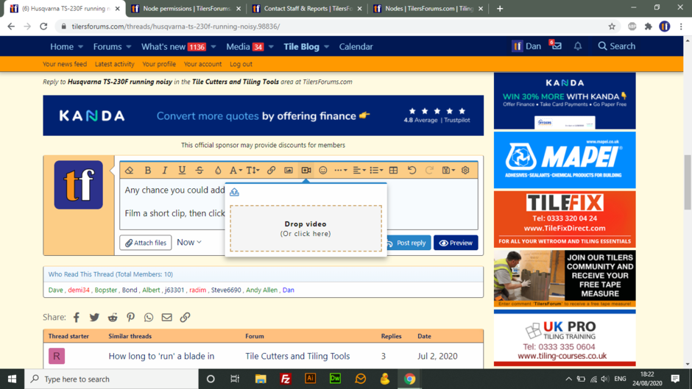Bookmark page with star icon

pyautogui.click(x=612, y=26)
